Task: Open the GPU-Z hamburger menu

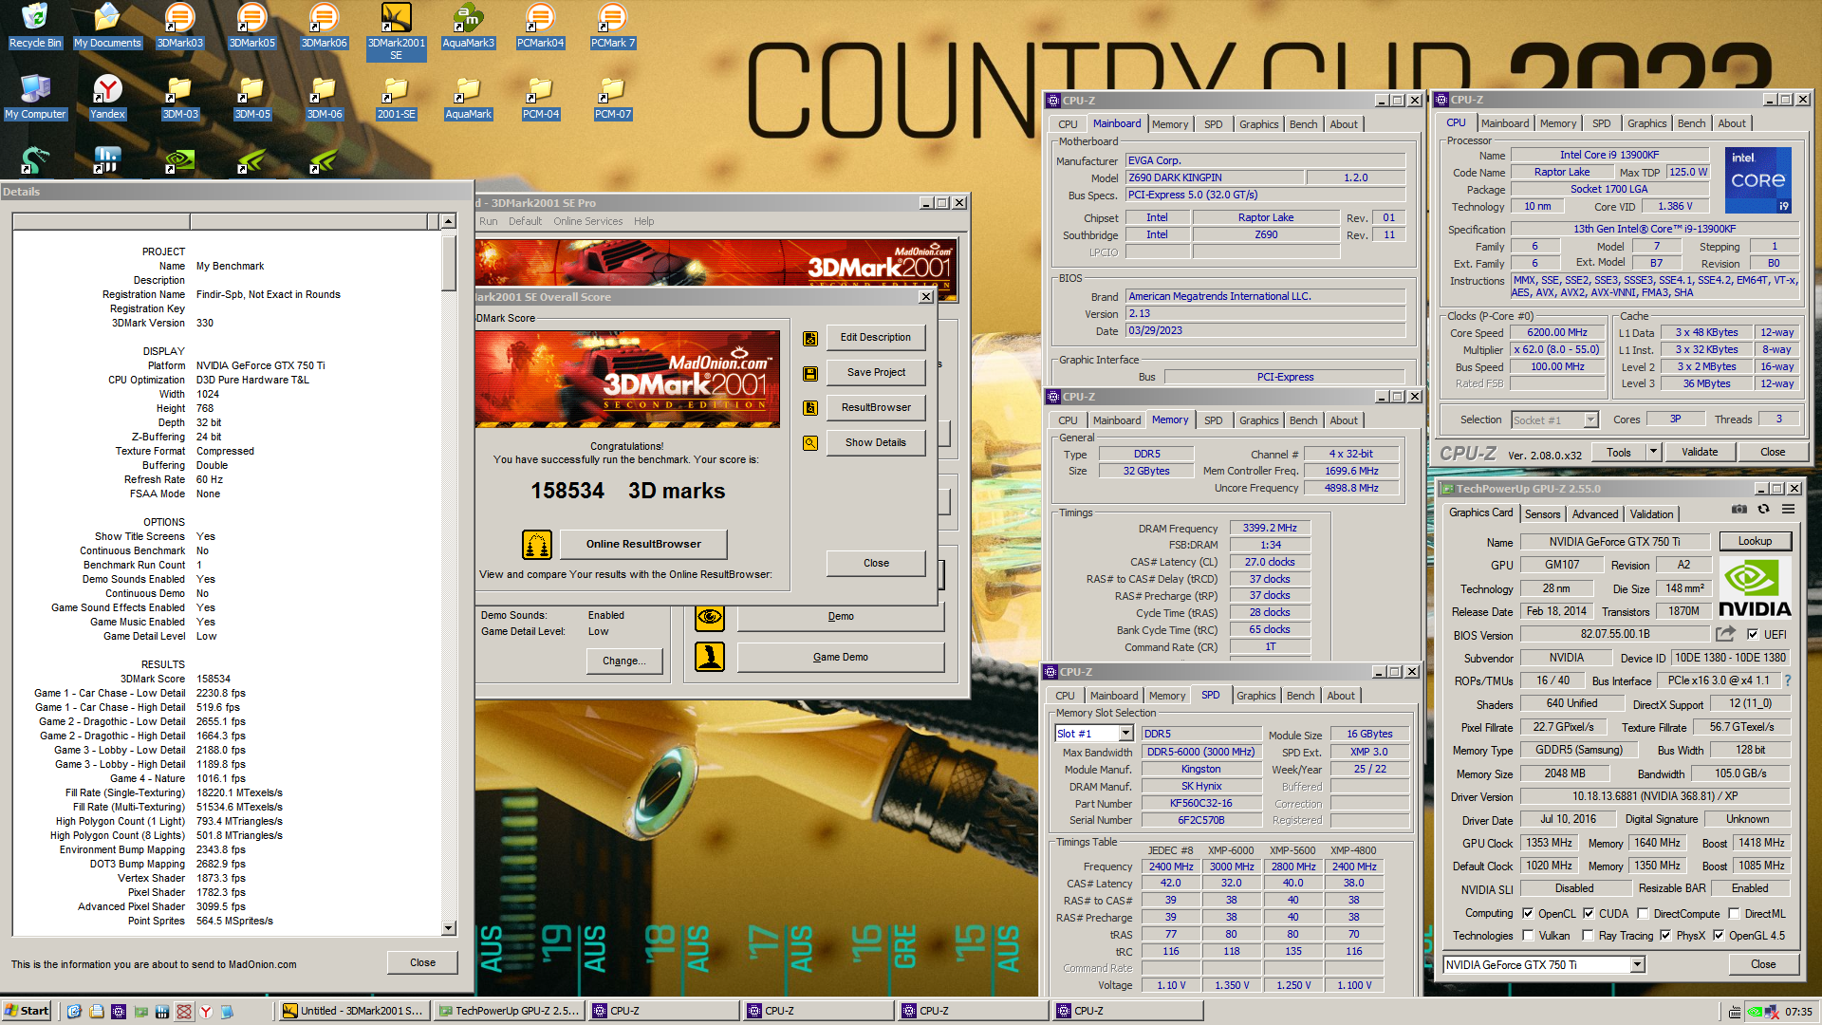Action: (1788, 510)
